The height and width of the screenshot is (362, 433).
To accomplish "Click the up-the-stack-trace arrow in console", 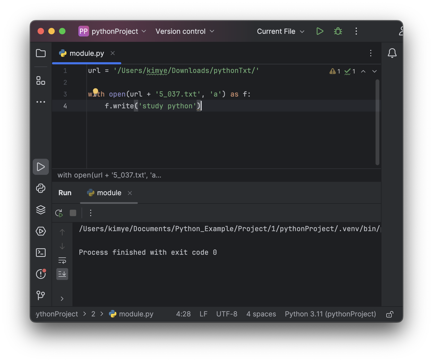I will [62, 232].
